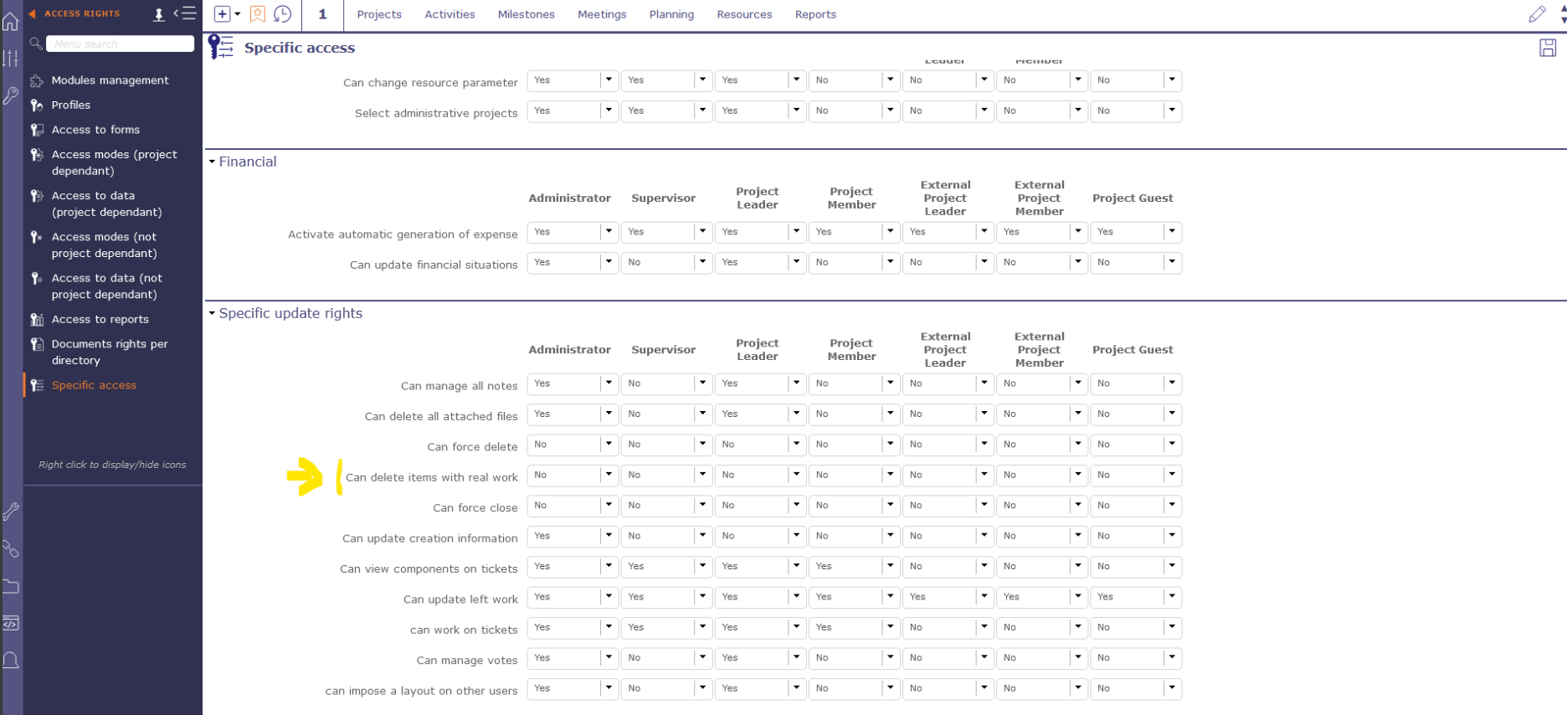The width and height of the screenshot is (1567, 715).
Task: Collapse the Financial section
Action: click(x=213, y=162)
